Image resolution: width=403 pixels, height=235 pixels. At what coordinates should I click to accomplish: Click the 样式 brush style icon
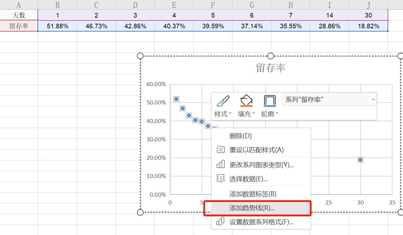(x=223, y=101)
